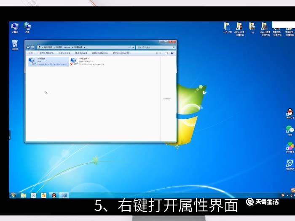Open the WeChat desktop shortcut
295x221 pixels.
tap(290, 130)
